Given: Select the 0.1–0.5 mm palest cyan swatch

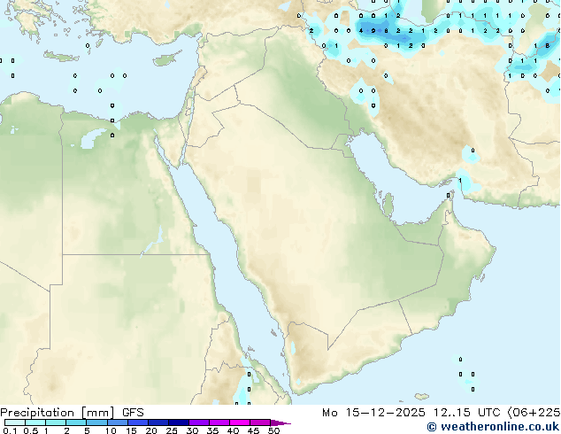Looking at the screenshot, I should click(15, 422).
